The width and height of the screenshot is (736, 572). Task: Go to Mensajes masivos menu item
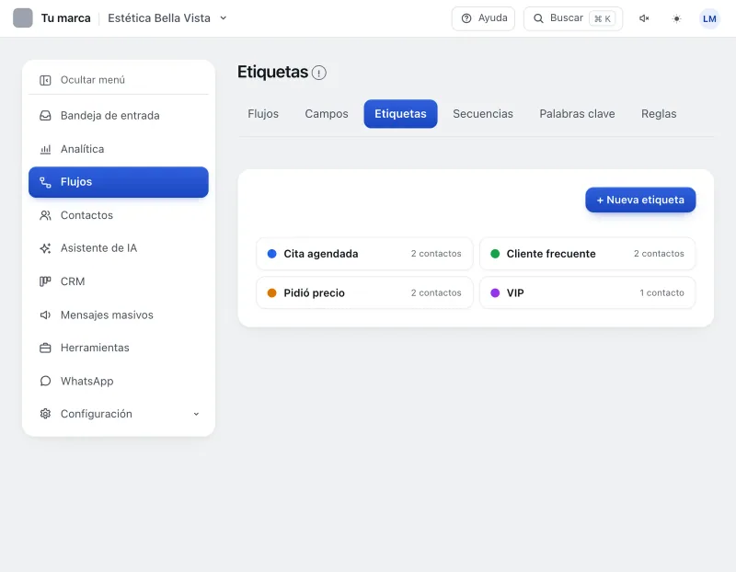pos(119,315)
